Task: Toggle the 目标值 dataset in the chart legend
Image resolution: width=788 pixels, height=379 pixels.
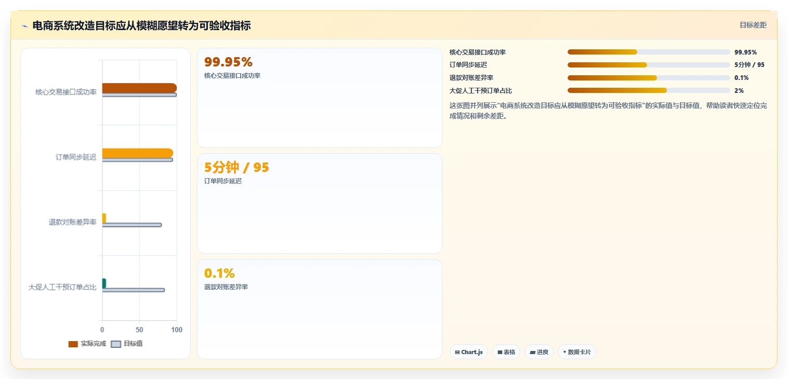Action: pyautogui.click(x=127, y=344)
